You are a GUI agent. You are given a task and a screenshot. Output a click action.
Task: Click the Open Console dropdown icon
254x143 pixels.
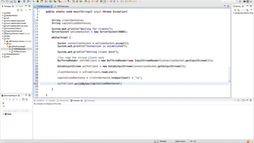coord(243,100)
